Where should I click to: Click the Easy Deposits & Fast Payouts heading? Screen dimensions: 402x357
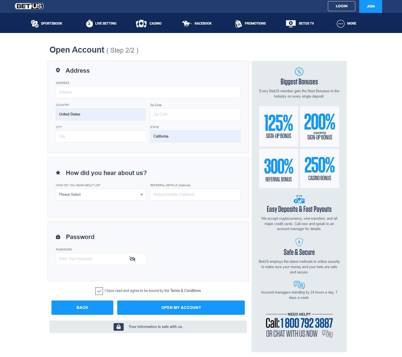click(299, 209)
